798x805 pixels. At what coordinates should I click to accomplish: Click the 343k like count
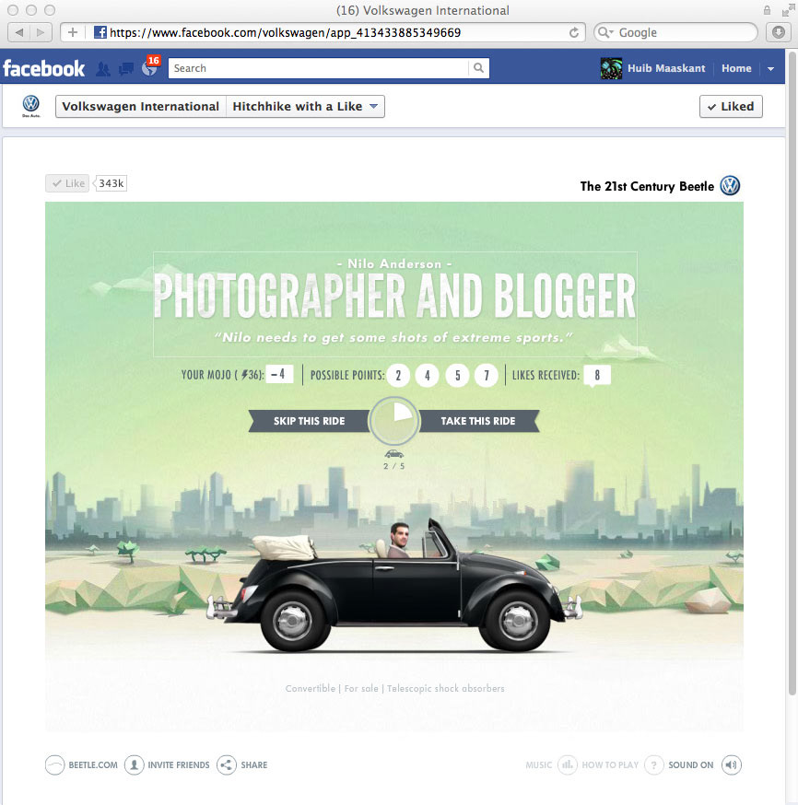111,183
